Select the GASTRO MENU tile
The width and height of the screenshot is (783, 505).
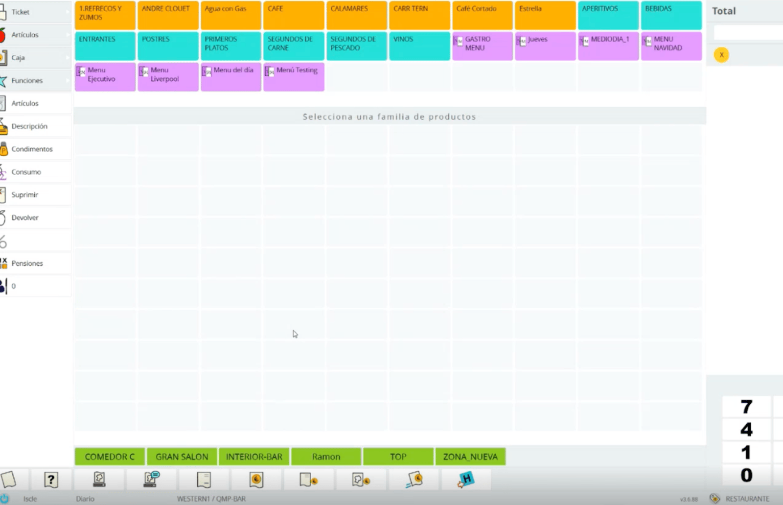(x=483, y=46)
